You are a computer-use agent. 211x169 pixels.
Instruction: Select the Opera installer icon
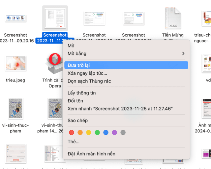(x=54, y=63)
